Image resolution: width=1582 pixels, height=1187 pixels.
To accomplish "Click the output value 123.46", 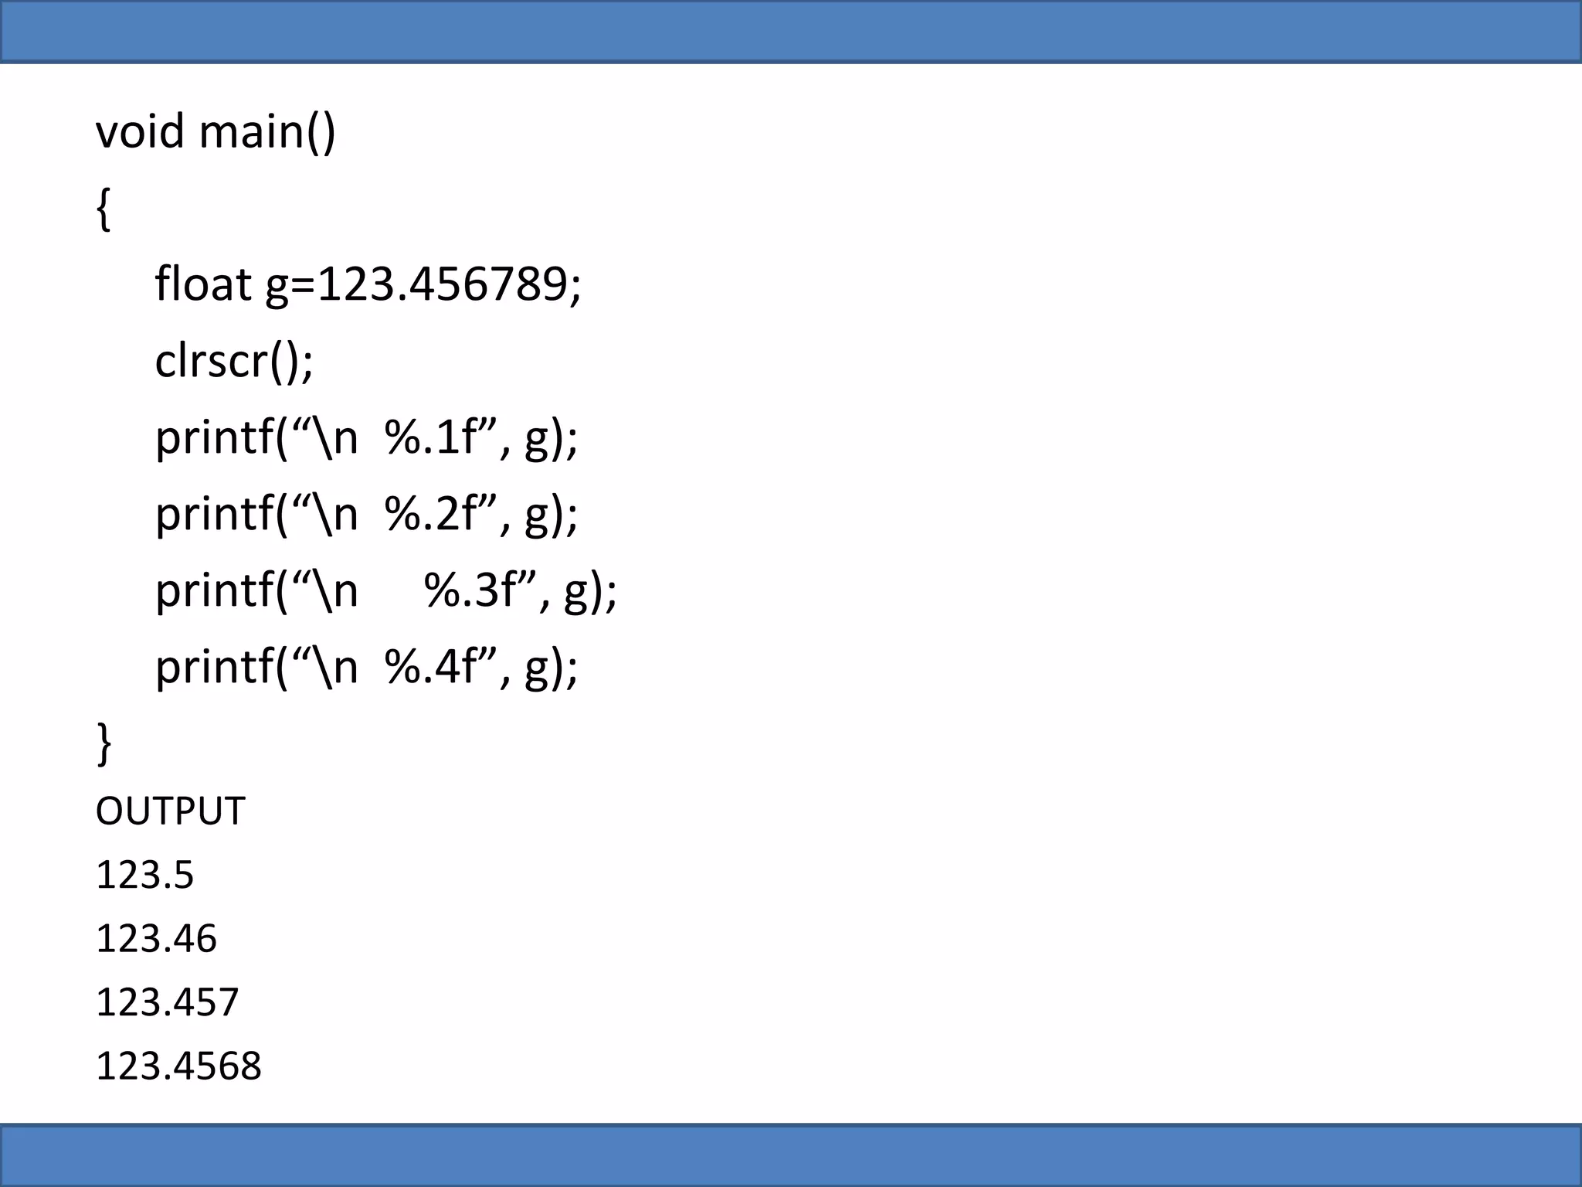I will pos(156,939).
